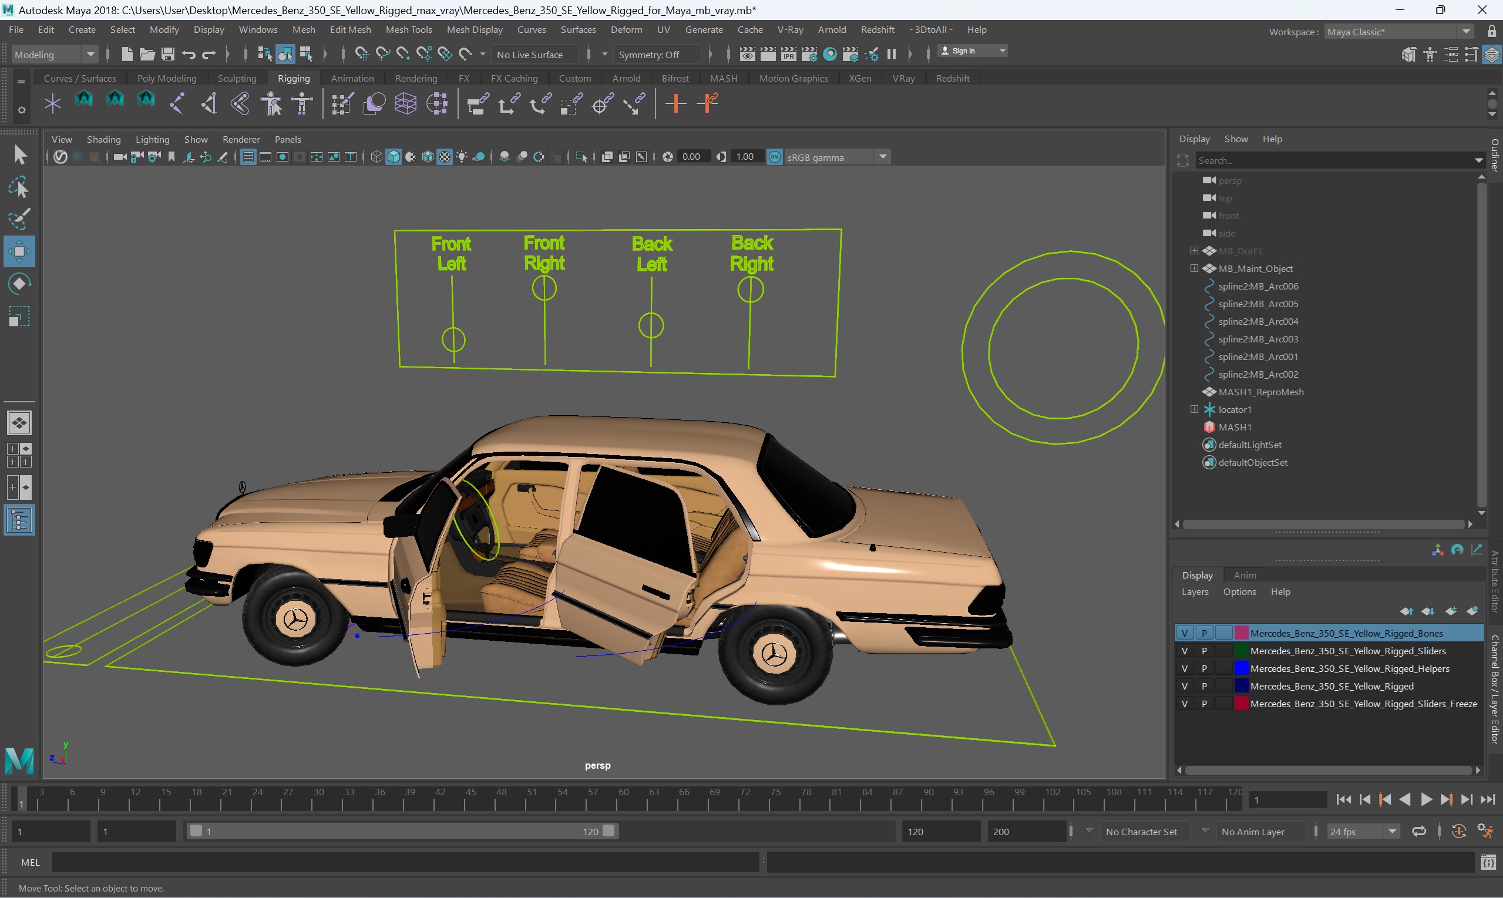Choose the Paint Selection tool
1503x898 pixels.
coord(19,219)
